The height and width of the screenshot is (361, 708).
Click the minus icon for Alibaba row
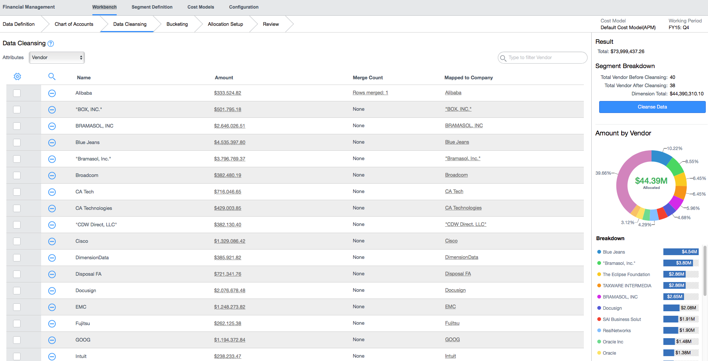[52, 93]
